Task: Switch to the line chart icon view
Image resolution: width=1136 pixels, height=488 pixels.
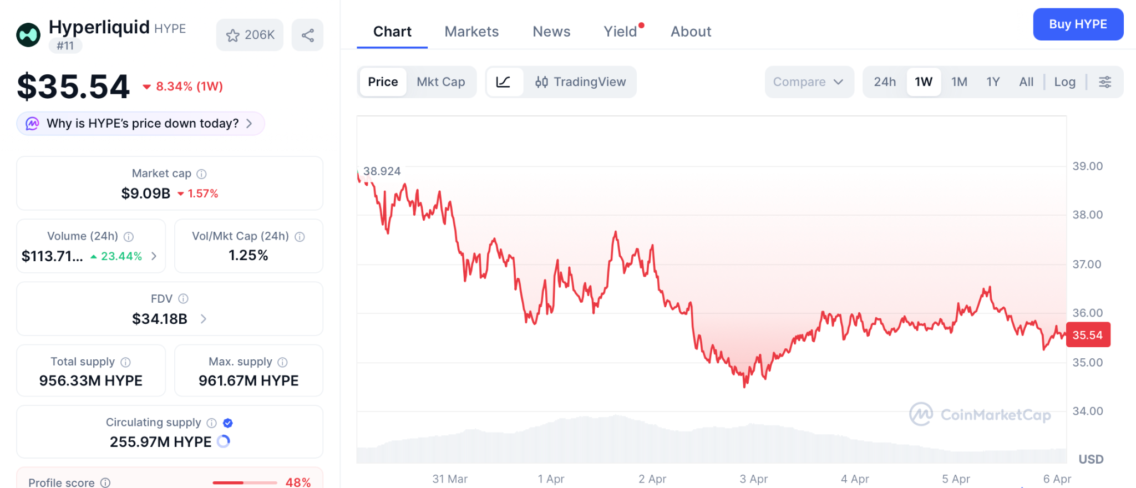Action: [x=504, y=82]
